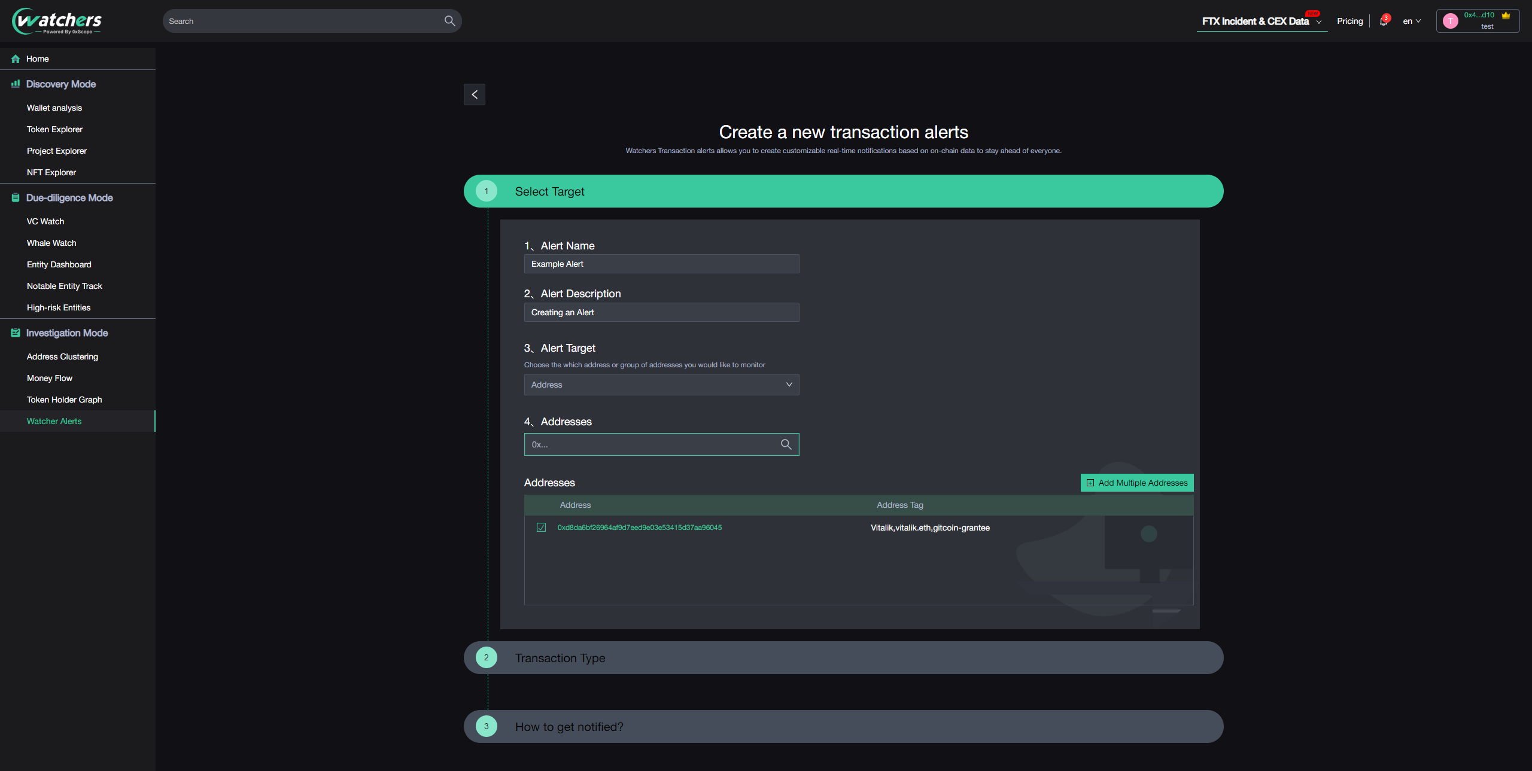Click the Due-diligence Mode clipboard icon
1532x771 pixels.
(x=16, y=197)
